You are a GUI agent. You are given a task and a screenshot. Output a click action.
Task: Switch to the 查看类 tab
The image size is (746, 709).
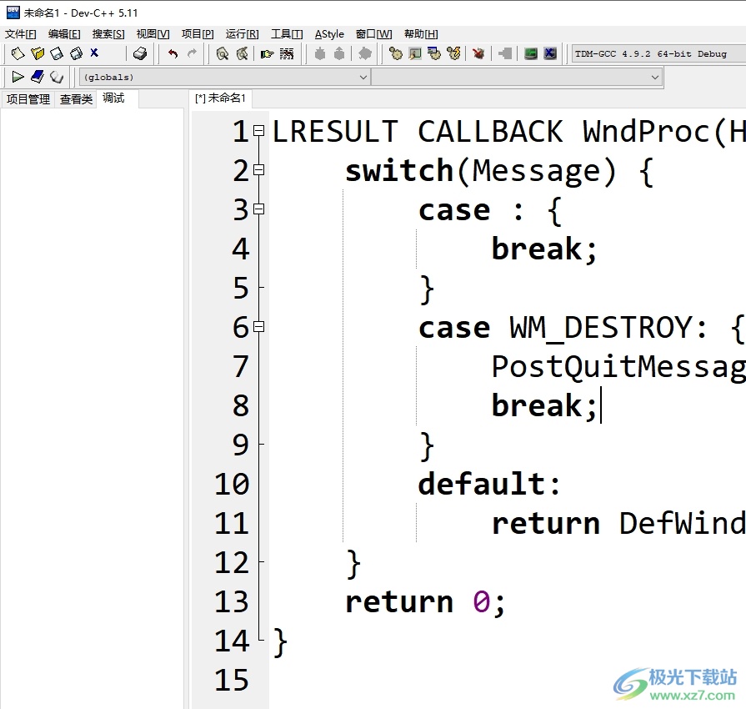tap(76, 99)
